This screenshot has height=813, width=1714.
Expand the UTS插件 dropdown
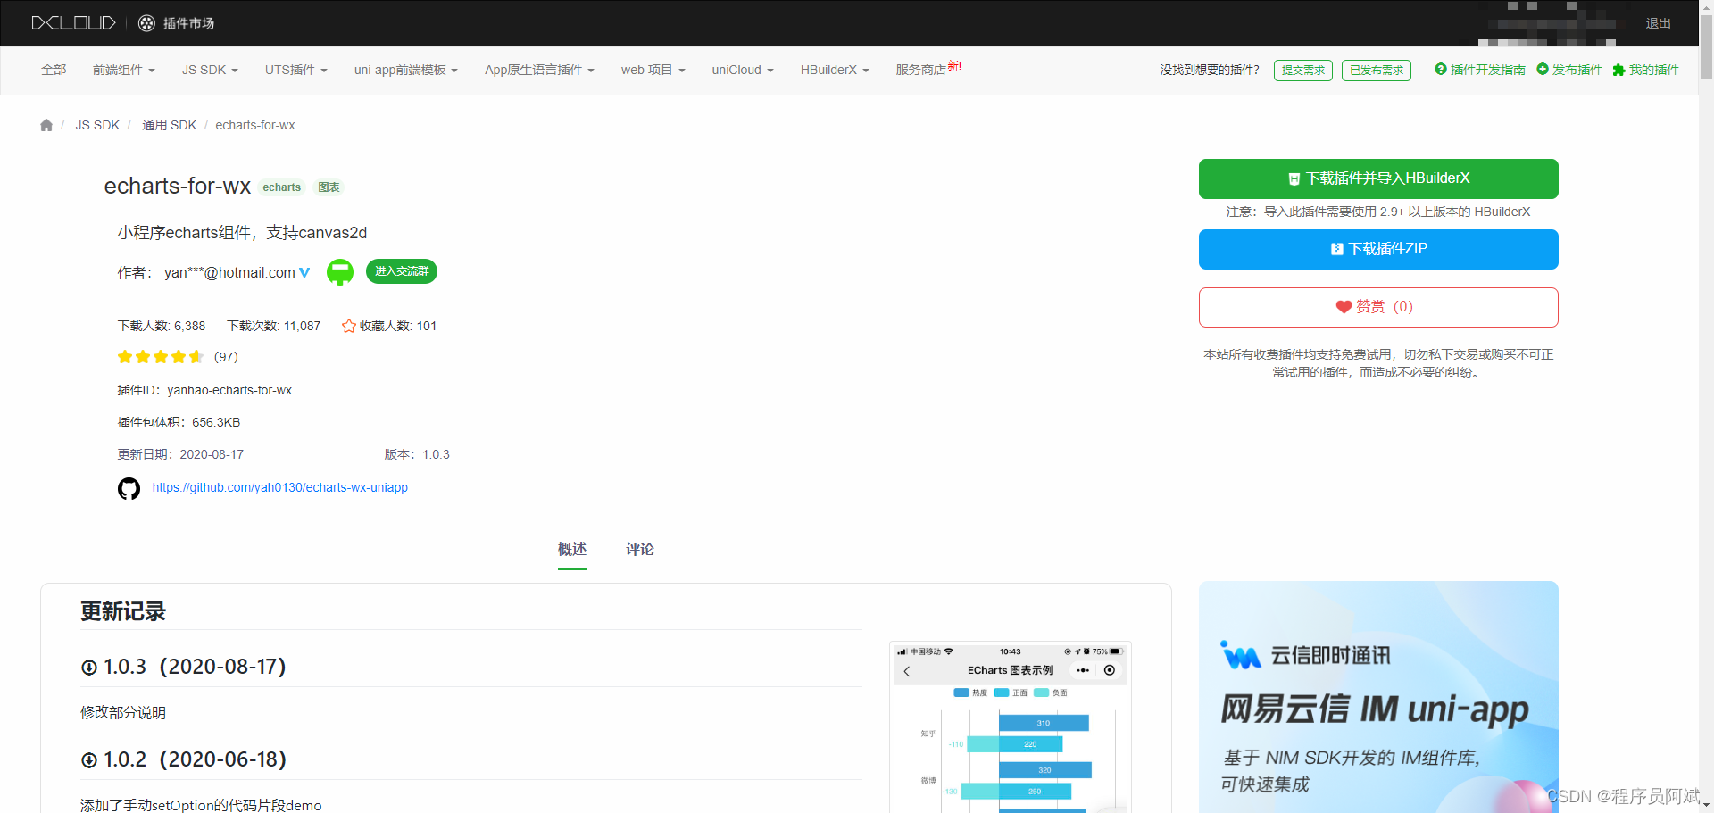point(296,70)
